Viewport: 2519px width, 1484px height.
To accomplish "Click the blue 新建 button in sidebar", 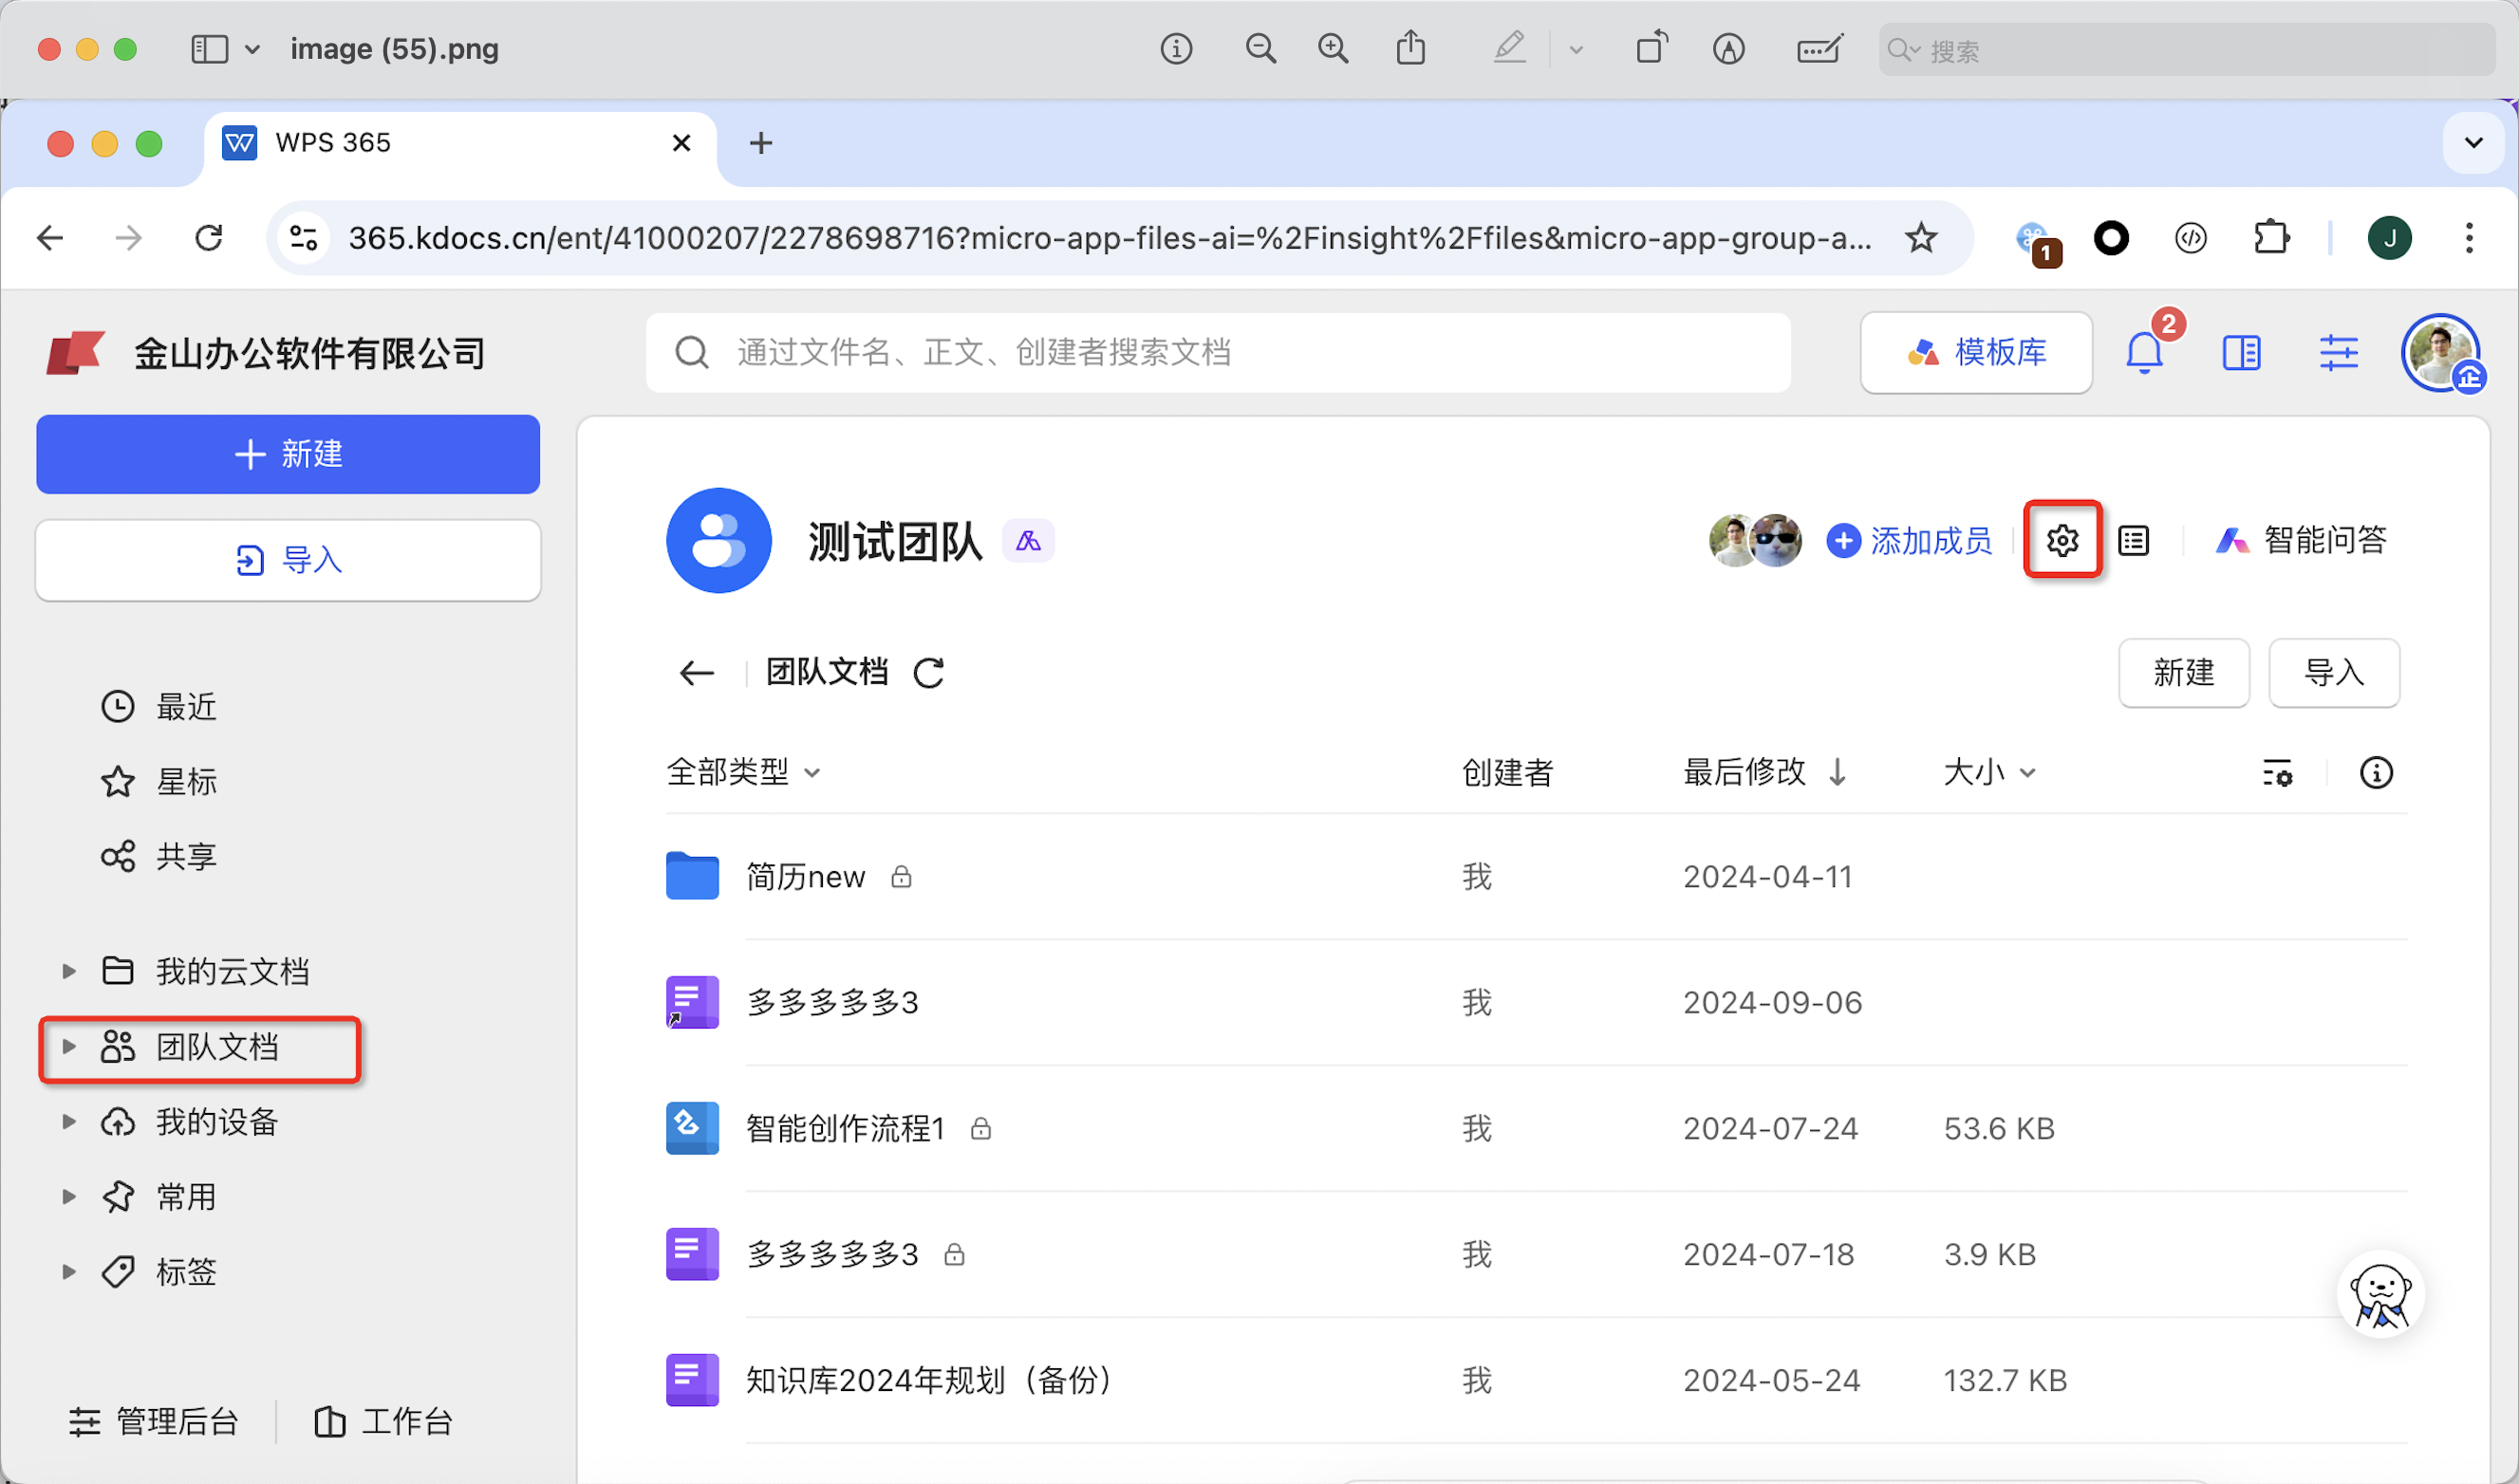I will [288, 454].
